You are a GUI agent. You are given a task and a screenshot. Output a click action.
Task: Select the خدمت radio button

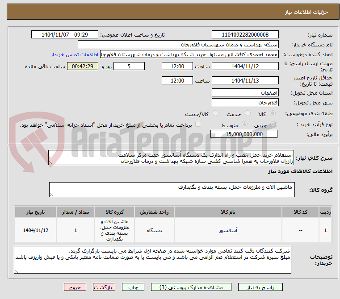[248, 113]
